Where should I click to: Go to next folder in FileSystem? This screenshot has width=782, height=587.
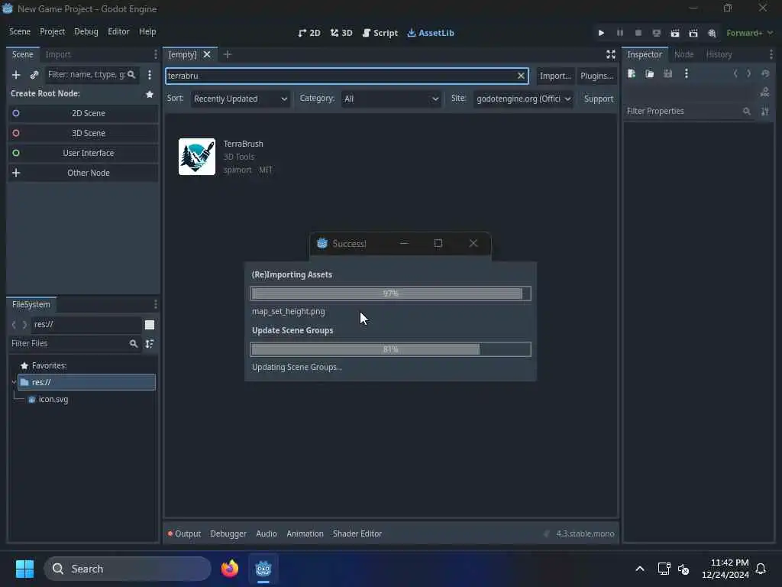click(x=24, y=325)
